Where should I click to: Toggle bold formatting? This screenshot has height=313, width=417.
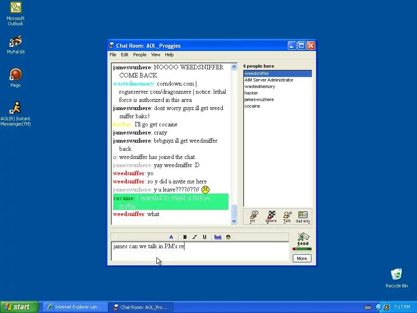[185, 237]
